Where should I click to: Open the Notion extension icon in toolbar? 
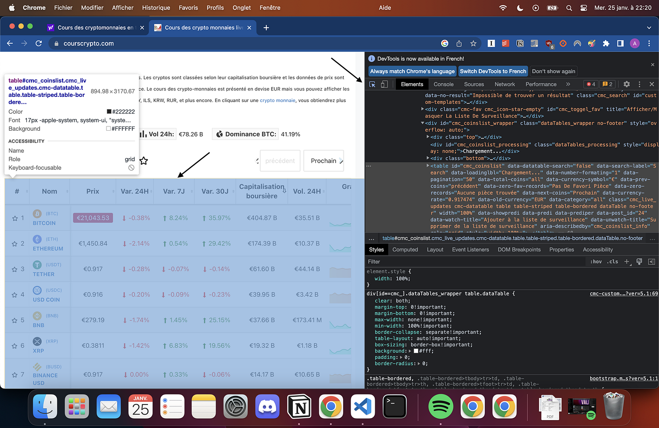(520, 43)
